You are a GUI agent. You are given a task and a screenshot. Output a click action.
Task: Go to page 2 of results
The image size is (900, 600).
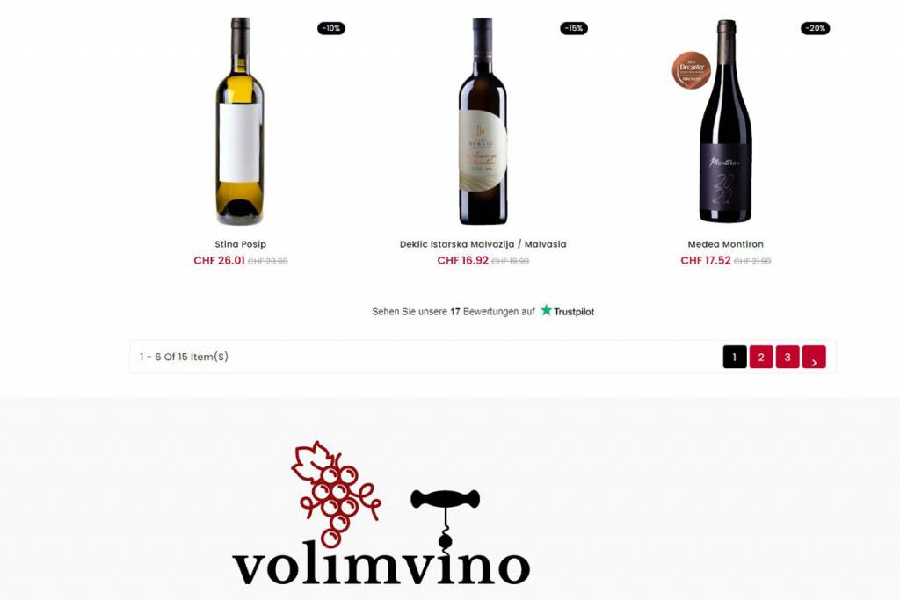761,357
